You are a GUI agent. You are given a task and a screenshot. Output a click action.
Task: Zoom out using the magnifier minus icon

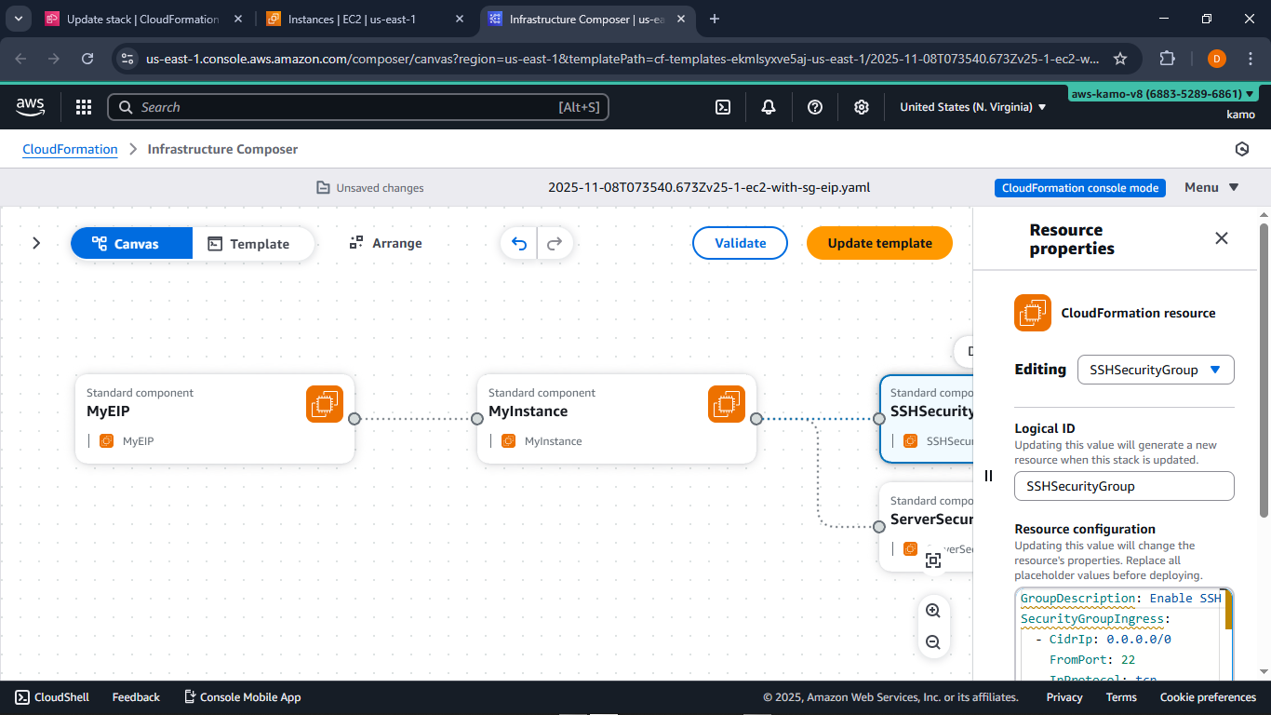click(933, 641)
